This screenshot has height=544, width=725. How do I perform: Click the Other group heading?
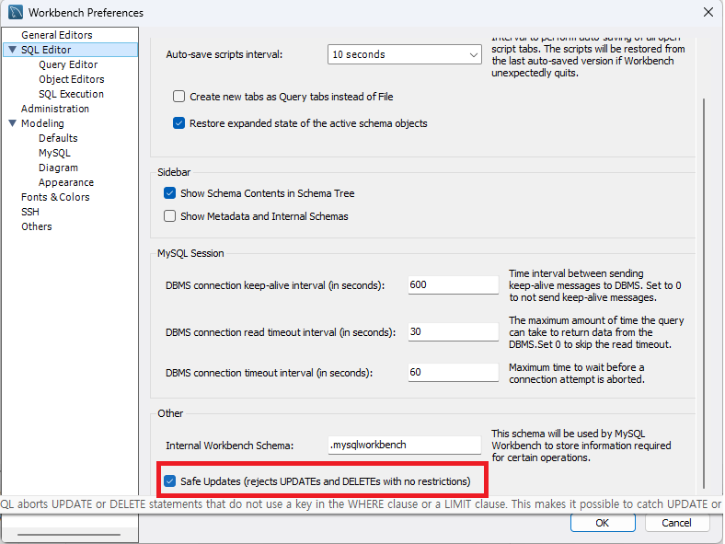(x=170, y=413)
